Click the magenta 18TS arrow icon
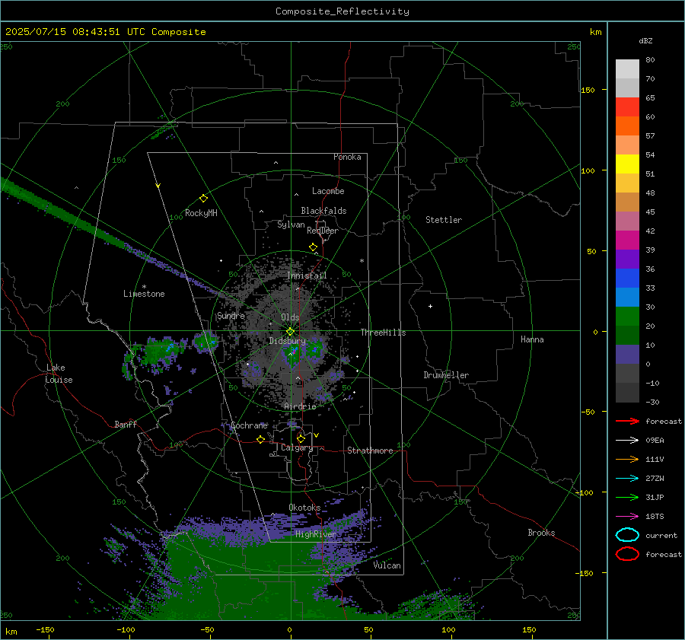Image resolution: width=685 pixels, height=640 pixels. (627, 517)
